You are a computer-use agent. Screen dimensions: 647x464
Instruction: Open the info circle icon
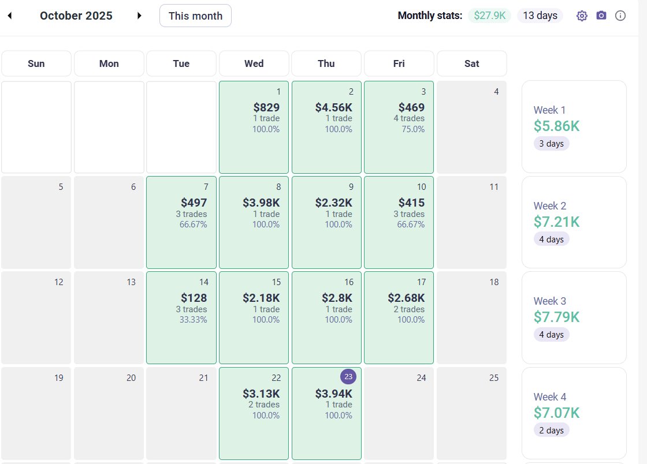620,16
